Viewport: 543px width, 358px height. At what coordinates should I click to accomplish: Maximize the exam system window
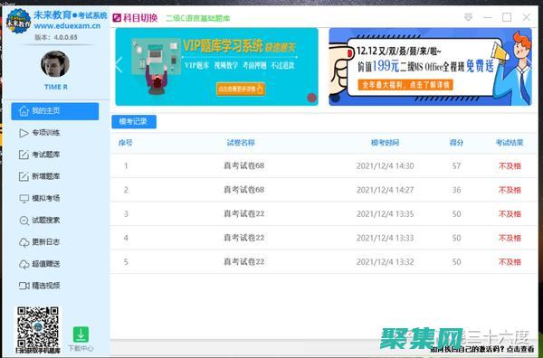point(507,17)
